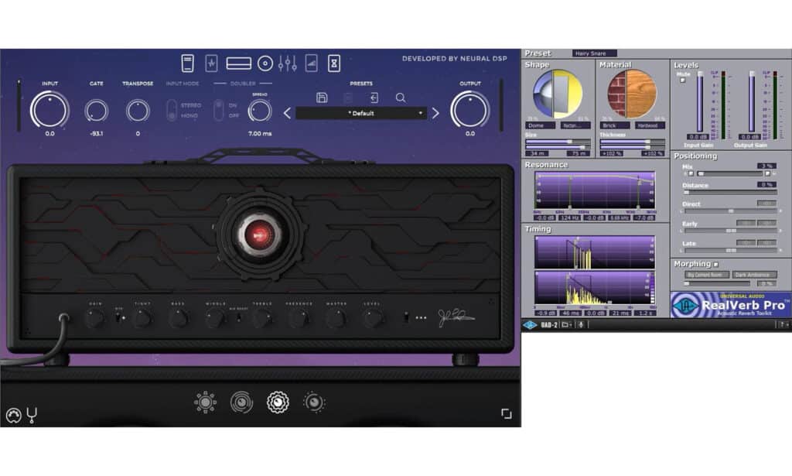Toggle the Doubler on/off switch
Screen dimensions: 792x476
[218, 111]
